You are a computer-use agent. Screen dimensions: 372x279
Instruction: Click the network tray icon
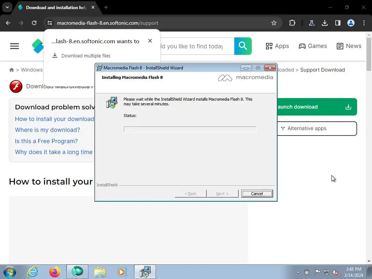(327, 272)
